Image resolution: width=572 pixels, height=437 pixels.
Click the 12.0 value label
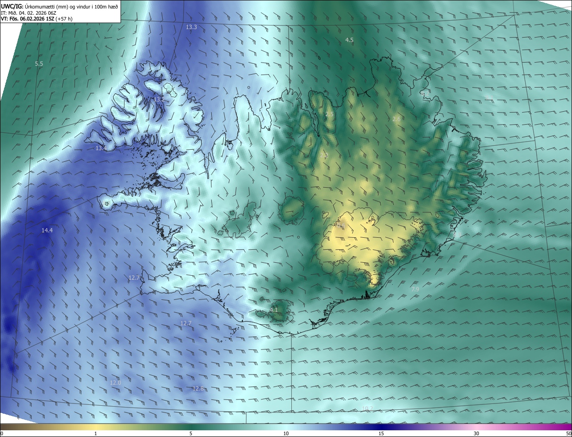(x=115, y=382)
